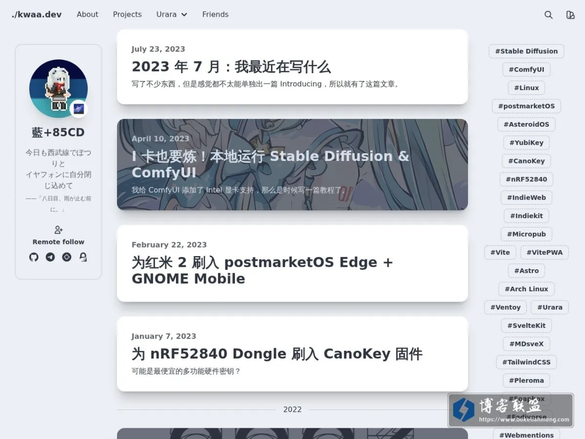Choose the #Indiekit tag
Viewport: 585px width, 439px height.
click(x=526, y=216)
